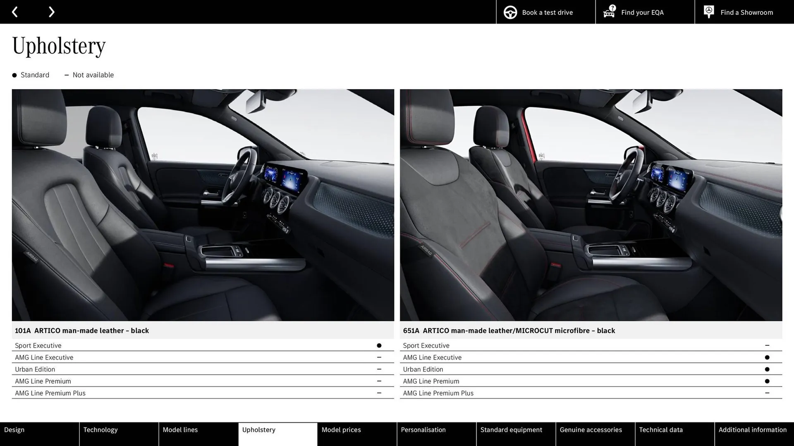Expand the Model prices section
Image resolution: width=794 pixels, height=446 pixels.
pos(342,429)
